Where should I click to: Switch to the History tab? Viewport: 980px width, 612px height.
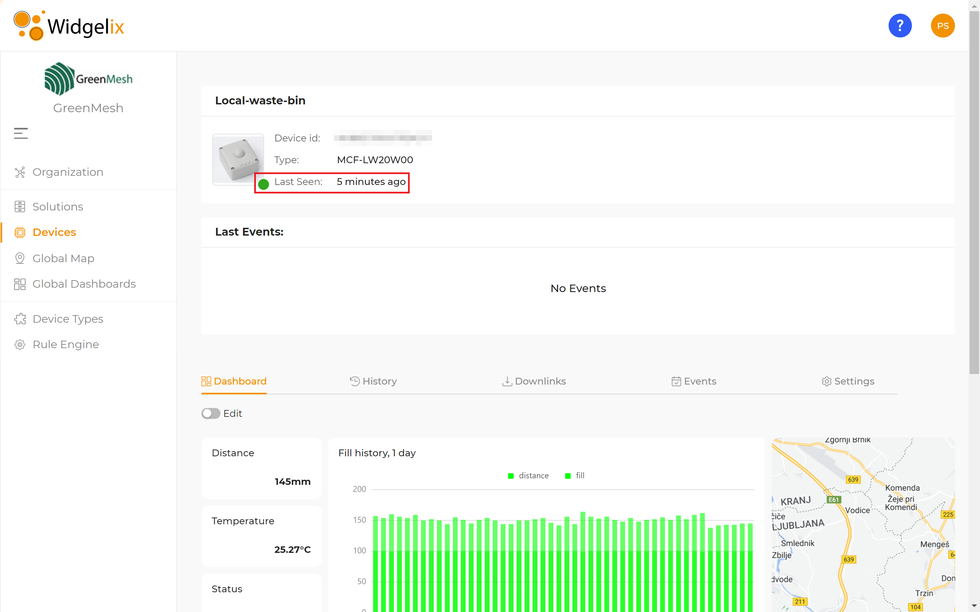373,381
